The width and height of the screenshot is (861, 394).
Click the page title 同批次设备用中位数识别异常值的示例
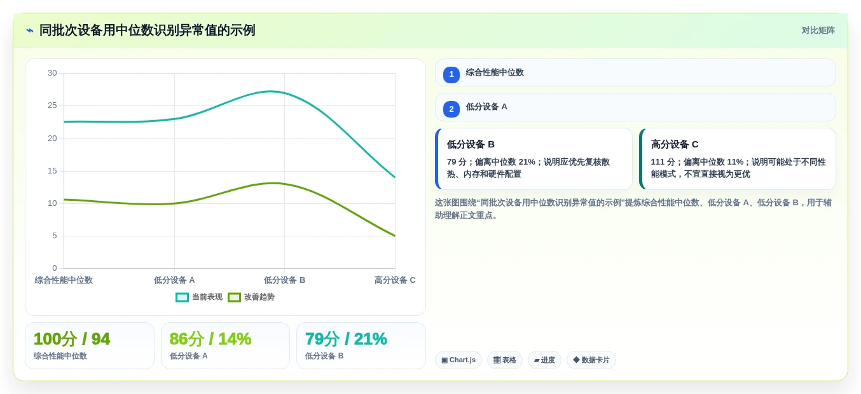click(x=148, y=31)
